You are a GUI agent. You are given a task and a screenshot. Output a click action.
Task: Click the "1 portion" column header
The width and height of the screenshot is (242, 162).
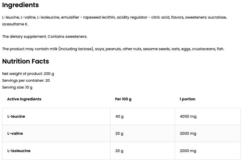pos(187,99)
